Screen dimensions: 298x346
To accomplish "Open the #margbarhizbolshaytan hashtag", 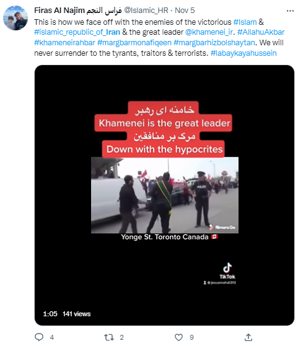I will click(214, 43).
